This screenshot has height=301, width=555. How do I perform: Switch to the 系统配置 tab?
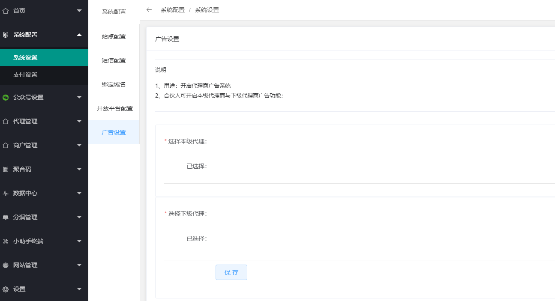(x=114, y=12)
